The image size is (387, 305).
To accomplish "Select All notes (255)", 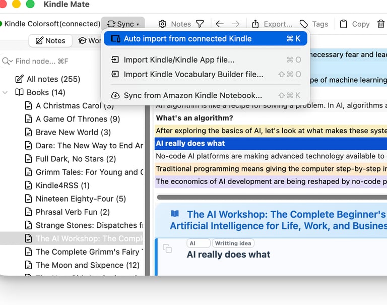I will 53,79.
